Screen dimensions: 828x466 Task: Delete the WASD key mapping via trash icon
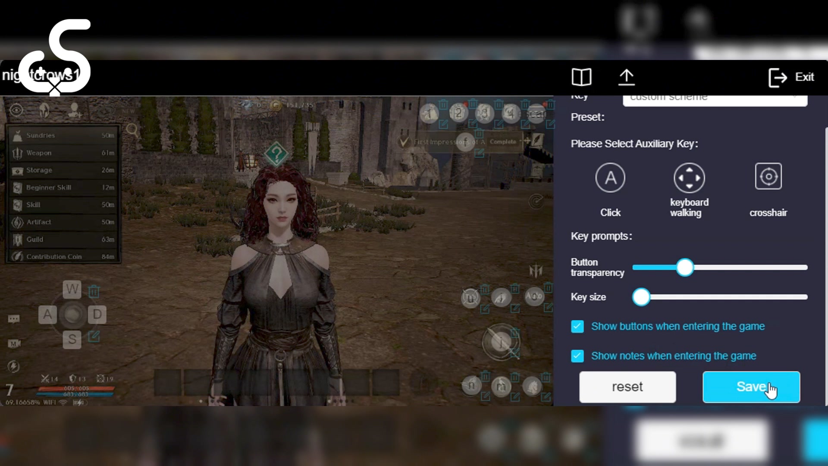click(x=94, y=292)
